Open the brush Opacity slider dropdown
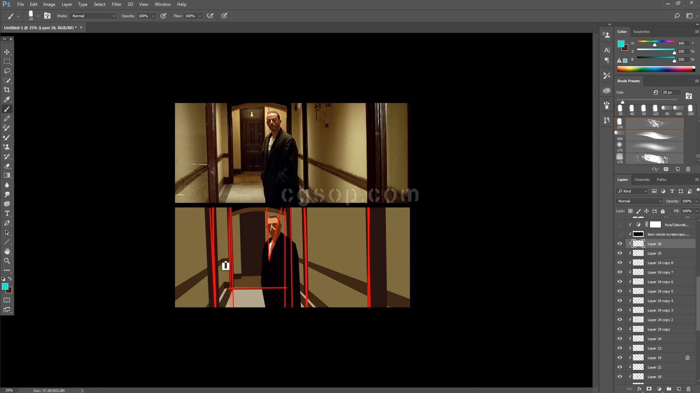The height and width of the screenshot is (393, 700). coord(153,16)
